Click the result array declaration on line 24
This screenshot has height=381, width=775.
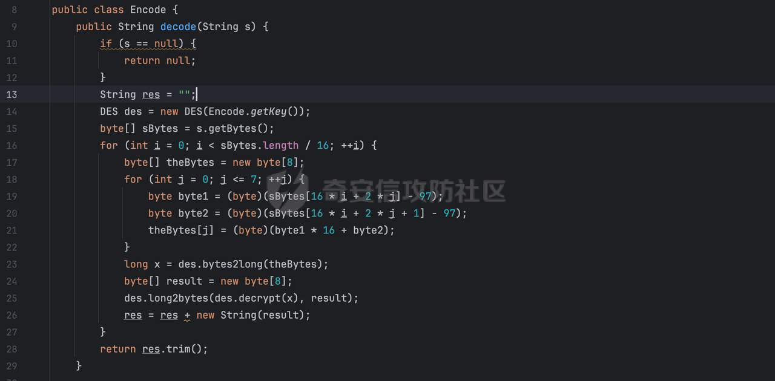click(x=184, y=281)
